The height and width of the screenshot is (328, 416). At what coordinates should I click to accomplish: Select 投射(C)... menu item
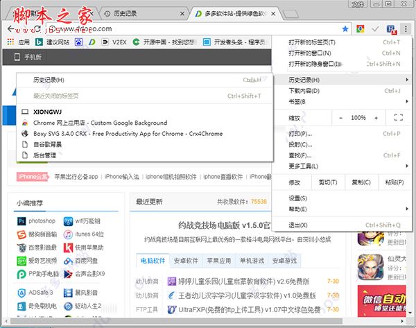tap(343, 145)
